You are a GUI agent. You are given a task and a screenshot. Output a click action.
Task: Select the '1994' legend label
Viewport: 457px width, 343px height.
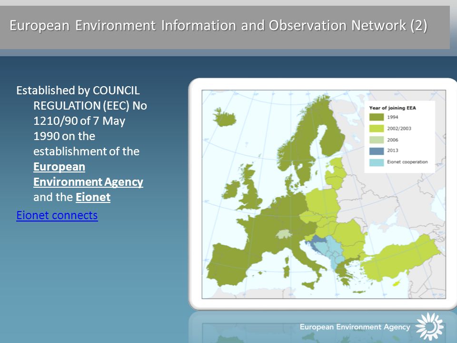[392, 117]
